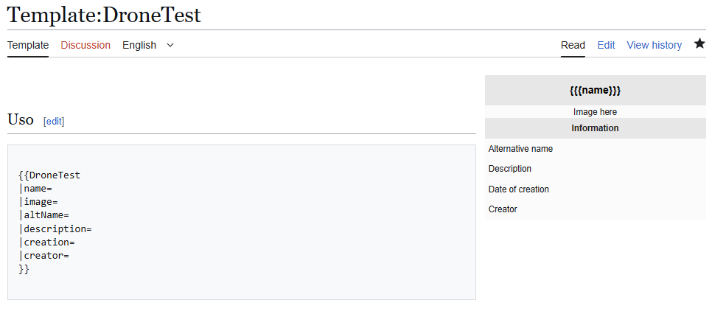
Task: Open the Discussion tab
Action: pos(85,45)
